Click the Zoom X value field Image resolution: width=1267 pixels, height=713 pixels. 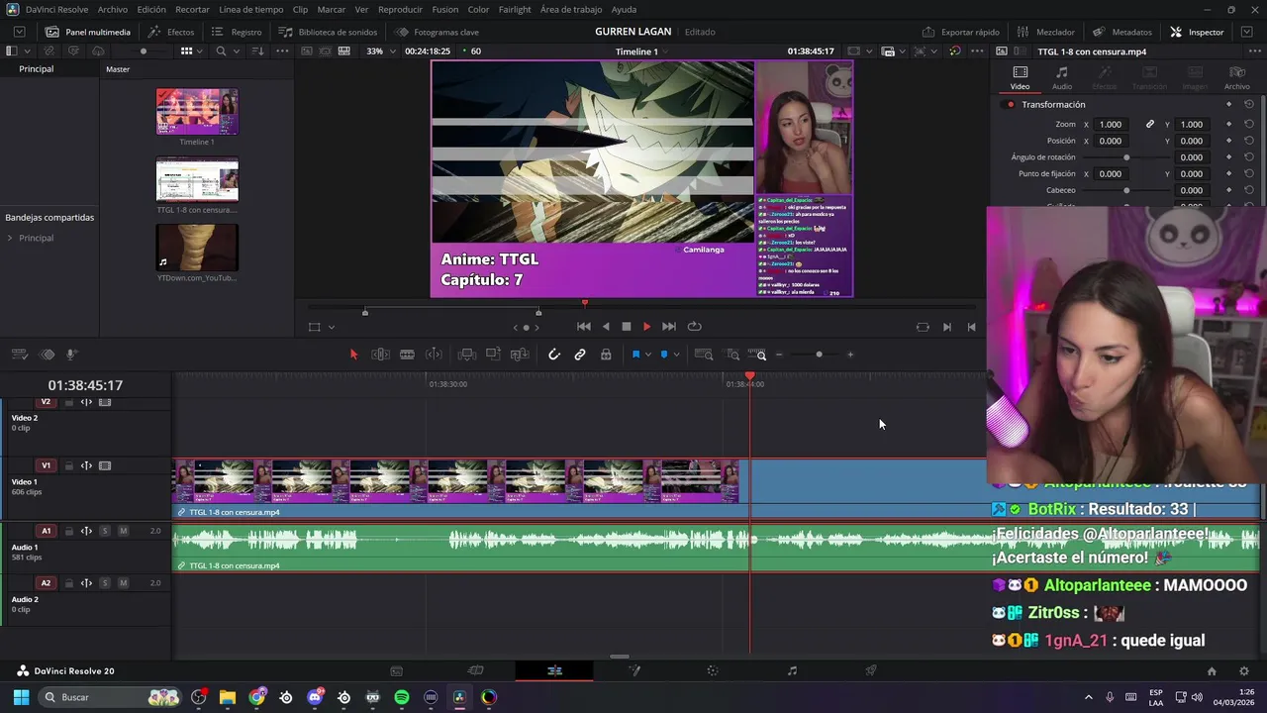tap(1111, 125)
